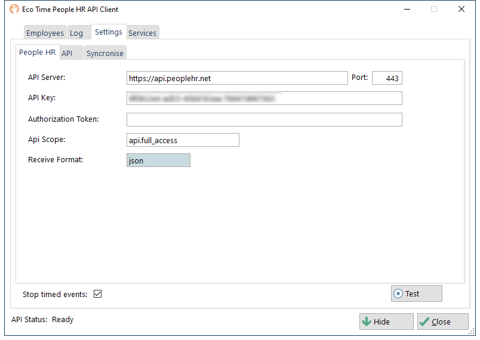Click the Receive Format json field

158,160
